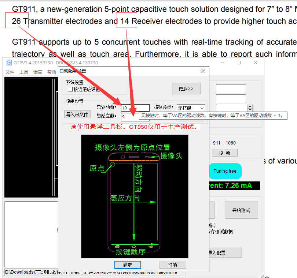Image resolution: width=297 pixels, height=278 pixels.
Task: Confirm settings with the 确定 button
Action: pyautogui.click(x=128, y=265)
